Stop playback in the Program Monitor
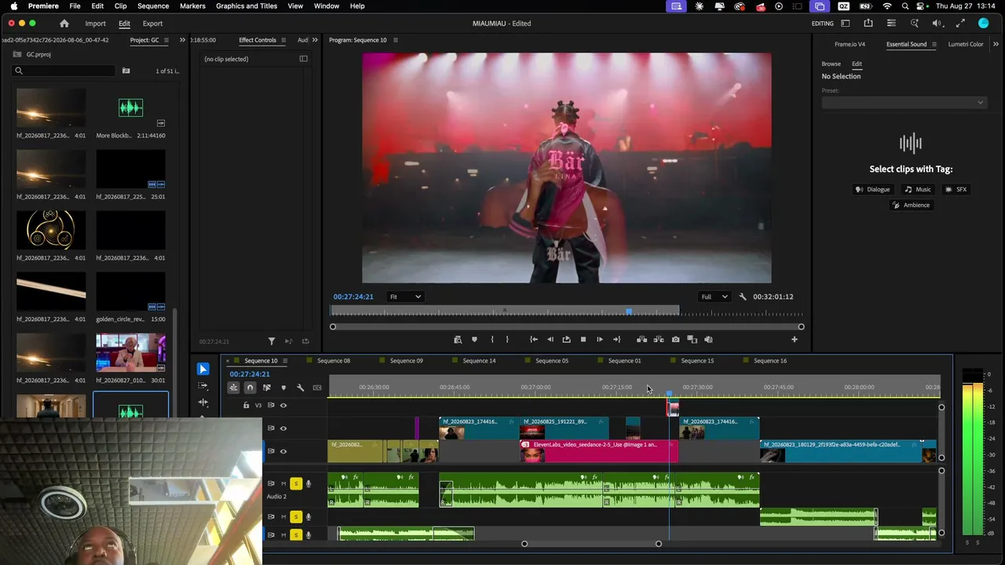The width and height of the screenshot is (1005, 565). tap(583, 340)
